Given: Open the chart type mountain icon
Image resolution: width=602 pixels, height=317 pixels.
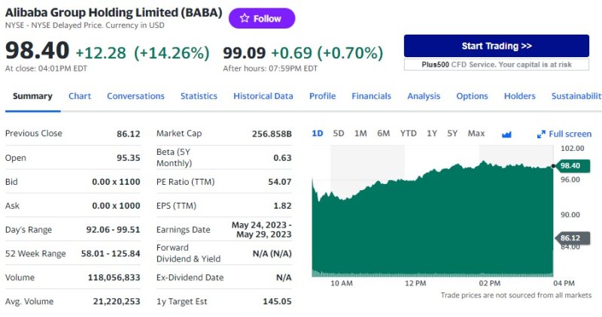Looking at the screenshot, I should (x=506, y=134).
